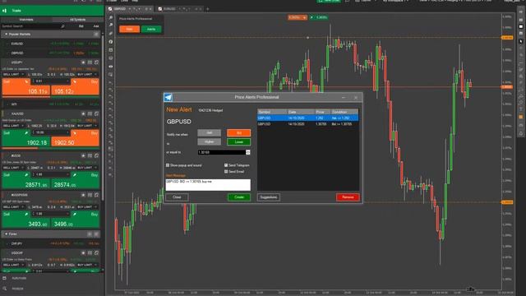
Task: Open new chart for #US30 symbol
Action: tap(96, 155)
